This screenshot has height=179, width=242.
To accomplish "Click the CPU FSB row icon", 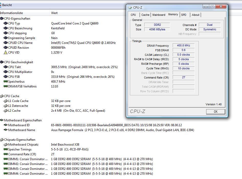I will click(6, 76).
